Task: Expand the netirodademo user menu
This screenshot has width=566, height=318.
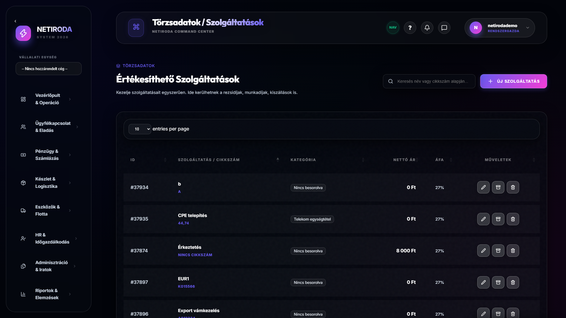Action: click(x=500, y=28)
